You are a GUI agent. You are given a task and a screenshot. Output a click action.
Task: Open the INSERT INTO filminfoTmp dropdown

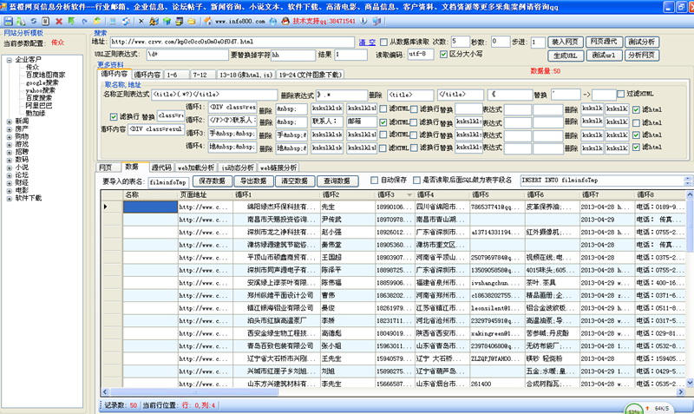tap(687, 181)
